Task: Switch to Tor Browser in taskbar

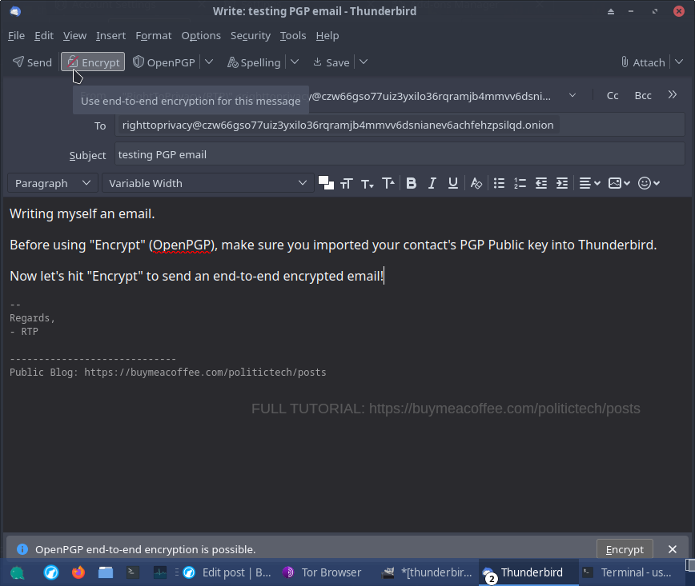Action: 322,572
